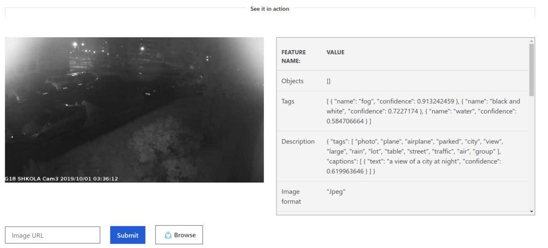Click the Image URL input field
Image resolution: width=548 pixels, height=248 pixels.
click(52, 235)
